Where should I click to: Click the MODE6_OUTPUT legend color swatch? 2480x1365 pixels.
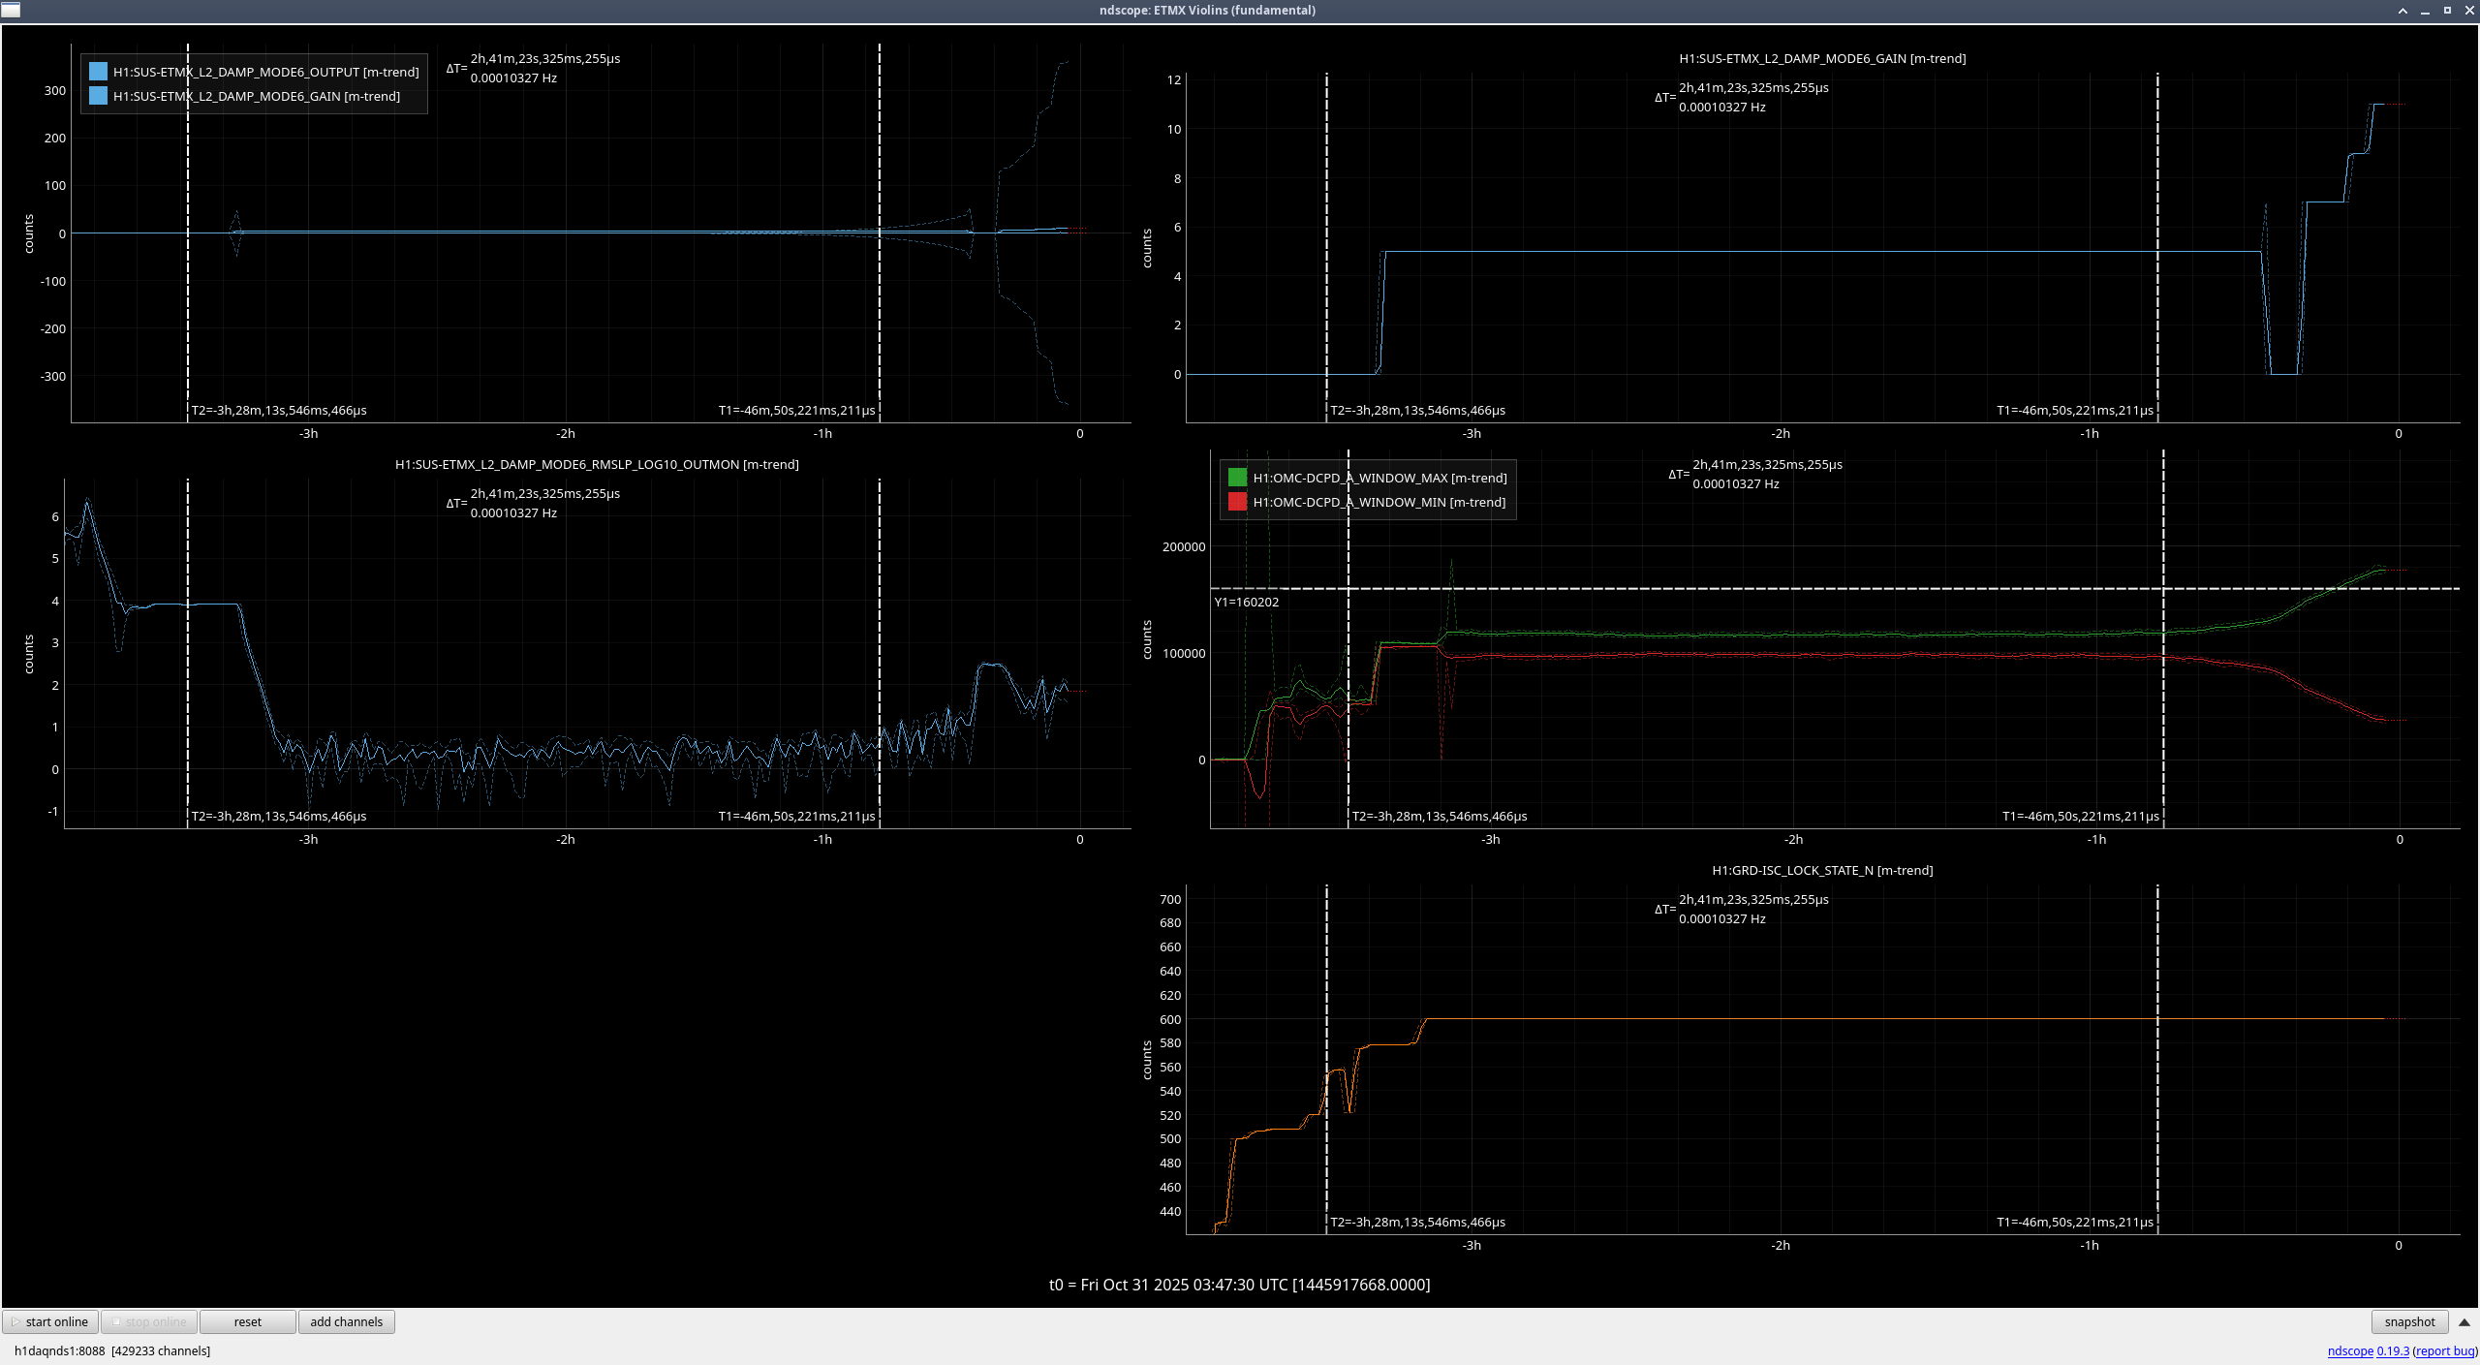[98, 72]
